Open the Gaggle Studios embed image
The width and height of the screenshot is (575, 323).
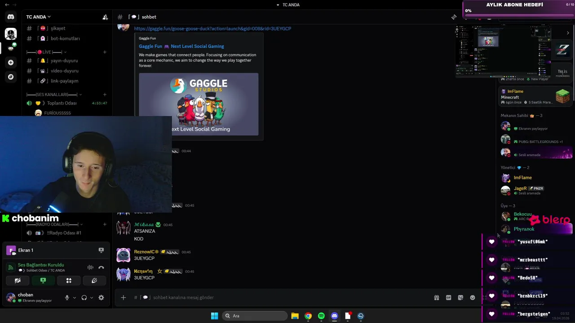(199, 104)
